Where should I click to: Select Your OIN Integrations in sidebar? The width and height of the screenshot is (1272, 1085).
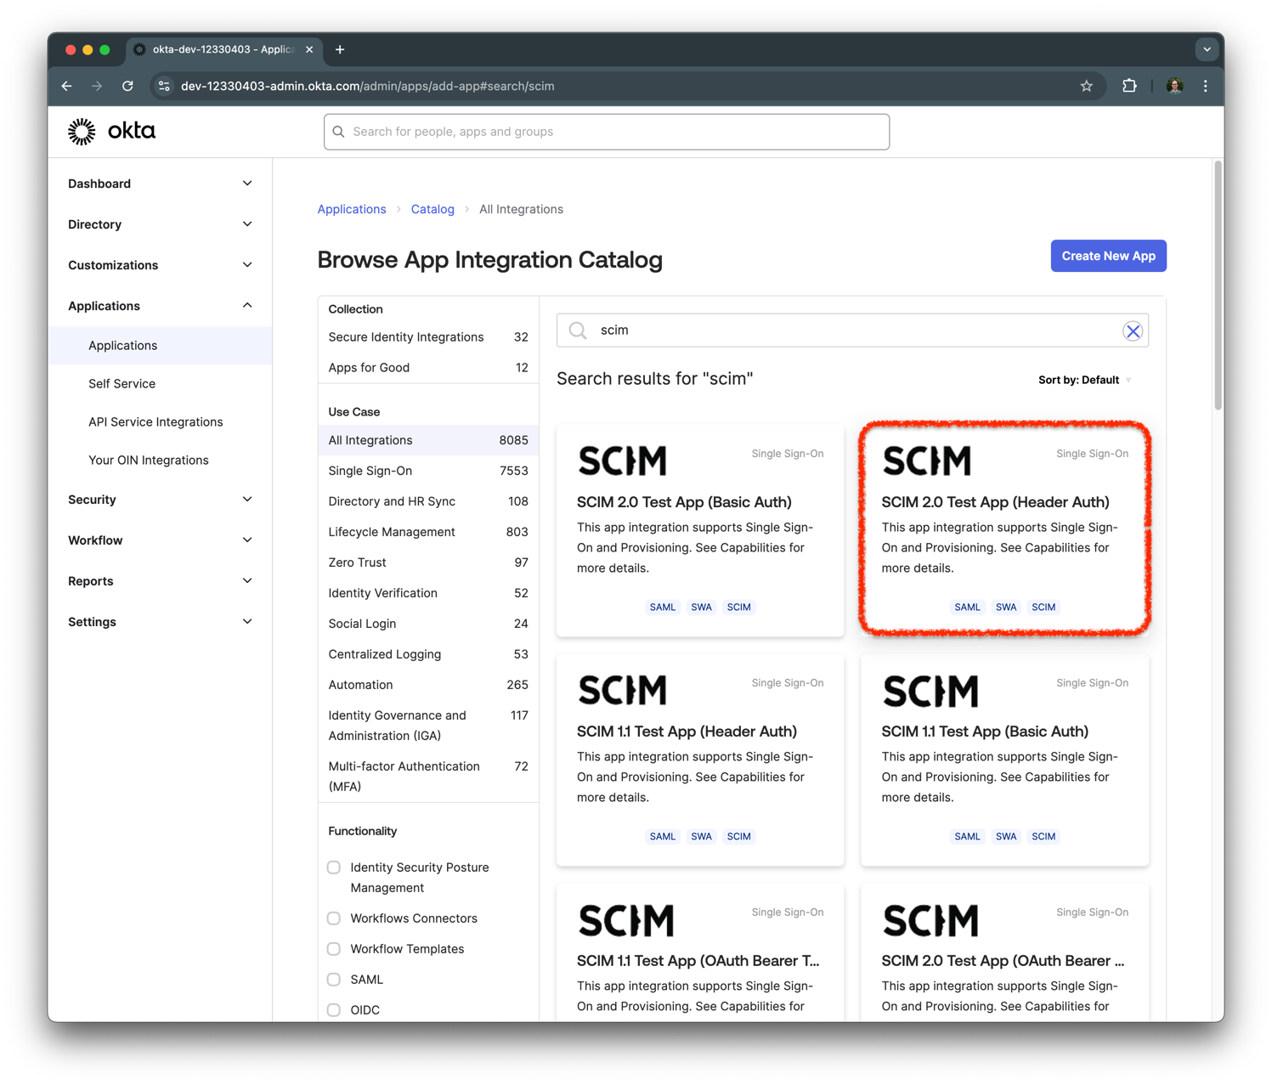[148, 460]
